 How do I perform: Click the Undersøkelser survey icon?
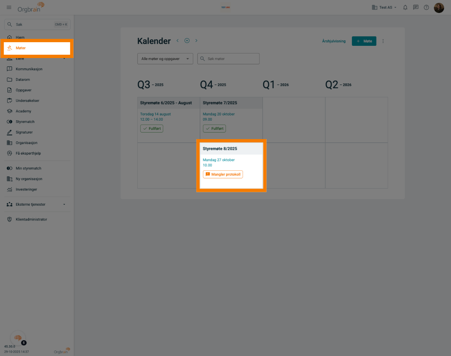click(10, 101)
